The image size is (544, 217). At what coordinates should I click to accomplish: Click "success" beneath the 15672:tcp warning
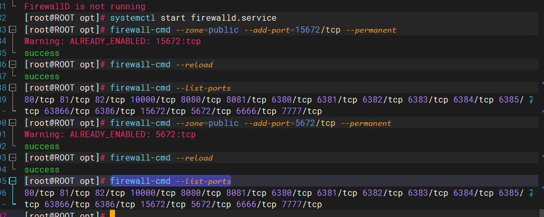(x=42, y=53)
